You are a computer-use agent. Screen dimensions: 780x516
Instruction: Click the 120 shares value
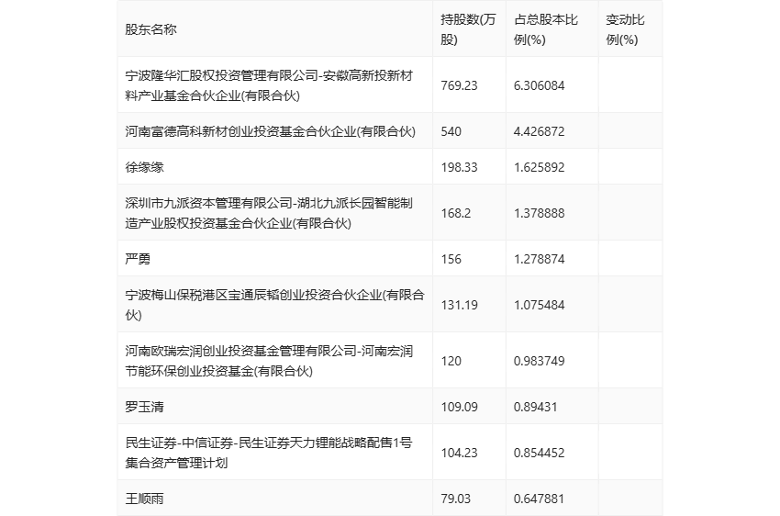pos(451,361)
